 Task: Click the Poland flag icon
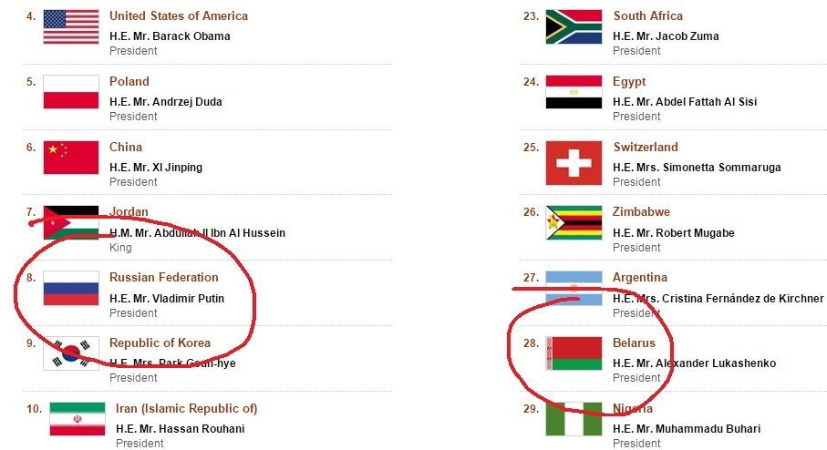71,92
